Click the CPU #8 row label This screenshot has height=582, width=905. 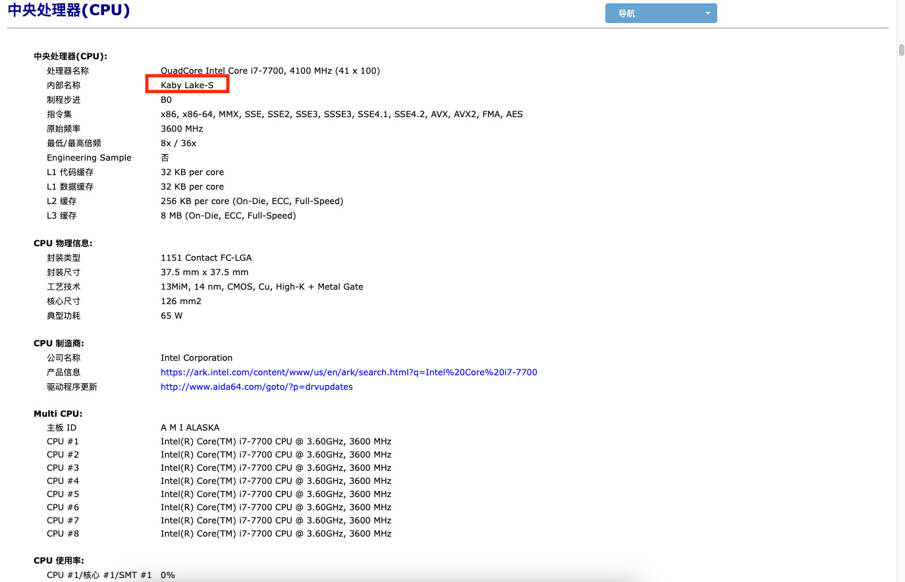63,533
